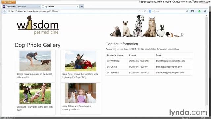211x119 pixels.
Task: Click the Phone column header
Action: click(133, 55)
